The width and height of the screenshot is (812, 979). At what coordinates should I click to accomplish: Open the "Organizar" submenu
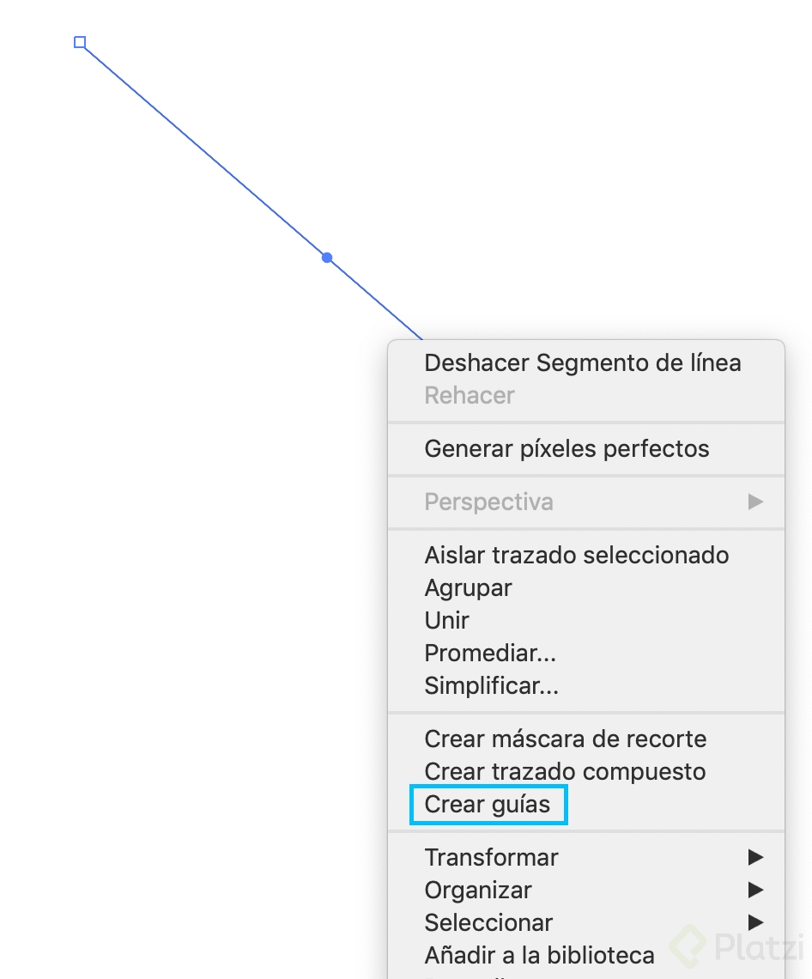click(x=478, y=890)
